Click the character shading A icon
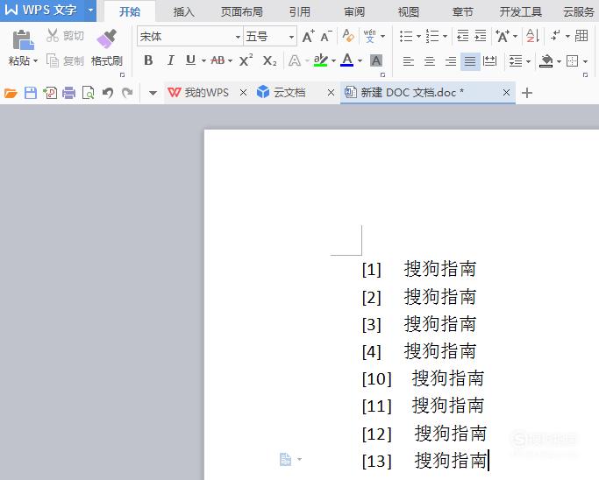Viewport: 599px width, 480px height. click(x=376, y=60)
